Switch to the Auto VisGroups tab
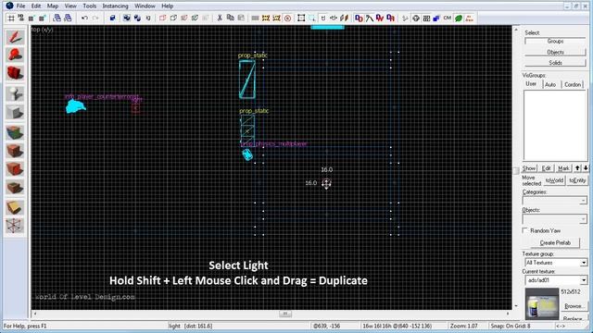 [x=550, y=84]
